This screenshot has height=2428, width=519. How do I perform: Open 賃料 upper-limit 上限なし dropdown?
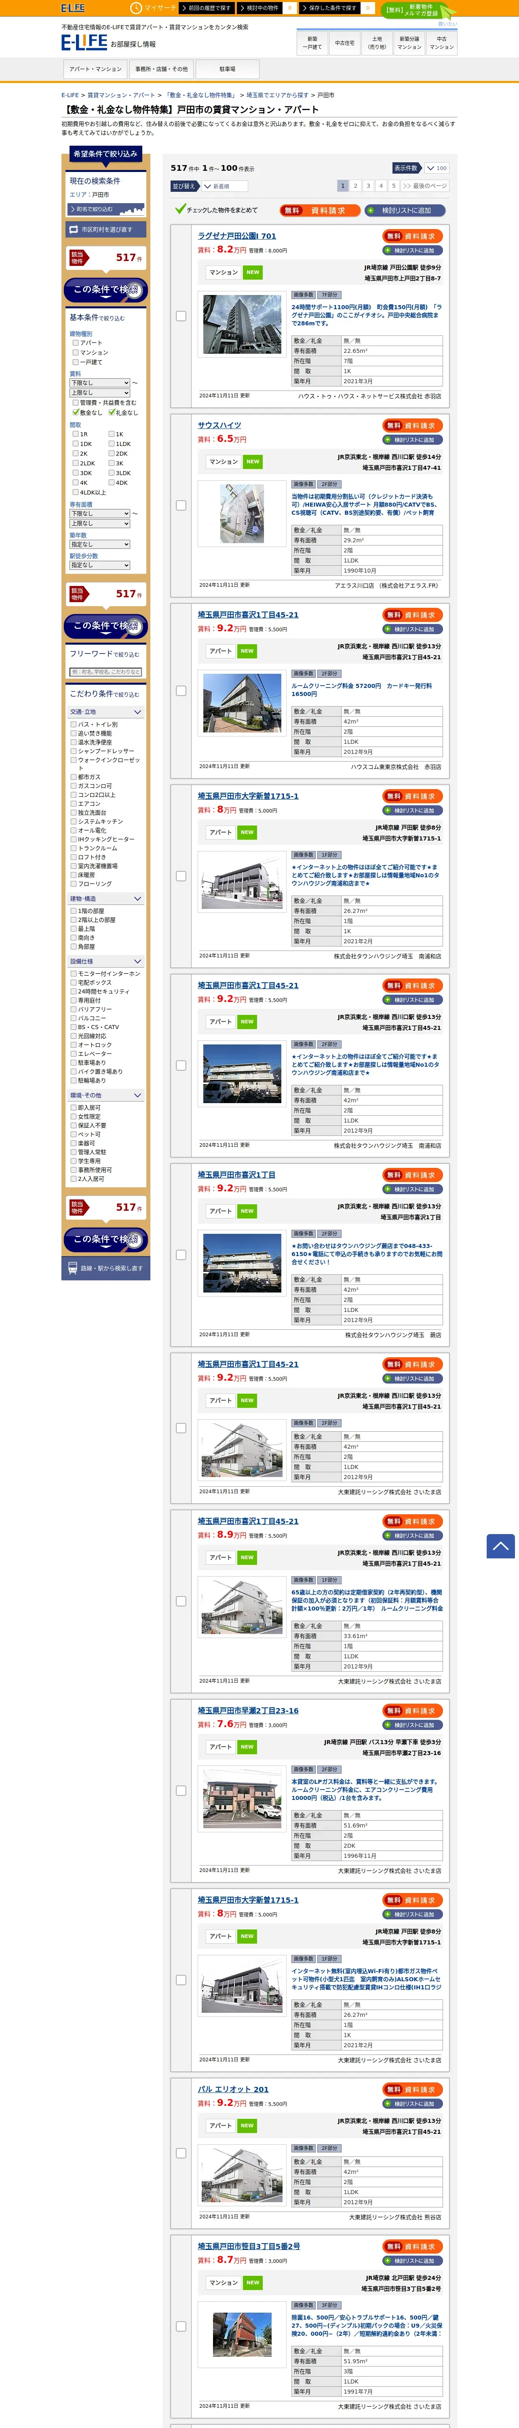pyautogui.click(x=100, y=392)
